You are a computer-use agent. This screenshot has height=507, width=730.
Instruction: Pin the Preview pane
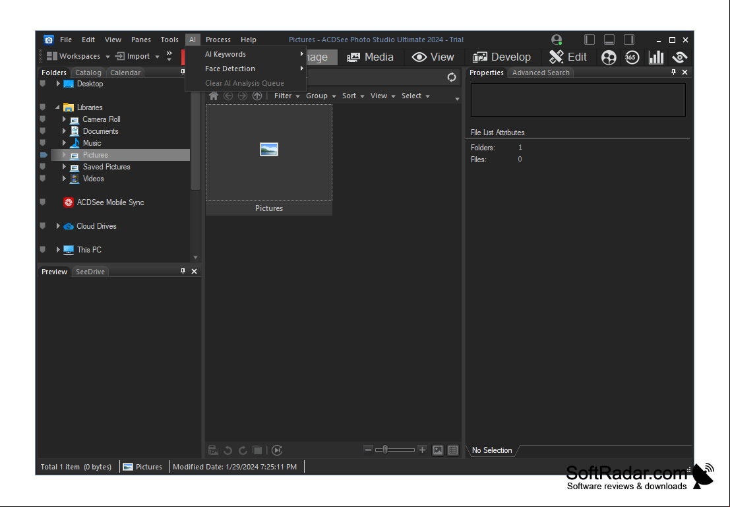183,272
